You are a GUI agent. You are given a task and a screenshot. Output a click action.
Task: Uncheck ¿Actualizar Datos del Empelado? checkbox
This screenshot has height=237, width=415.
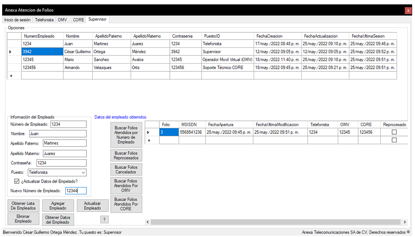16,181
